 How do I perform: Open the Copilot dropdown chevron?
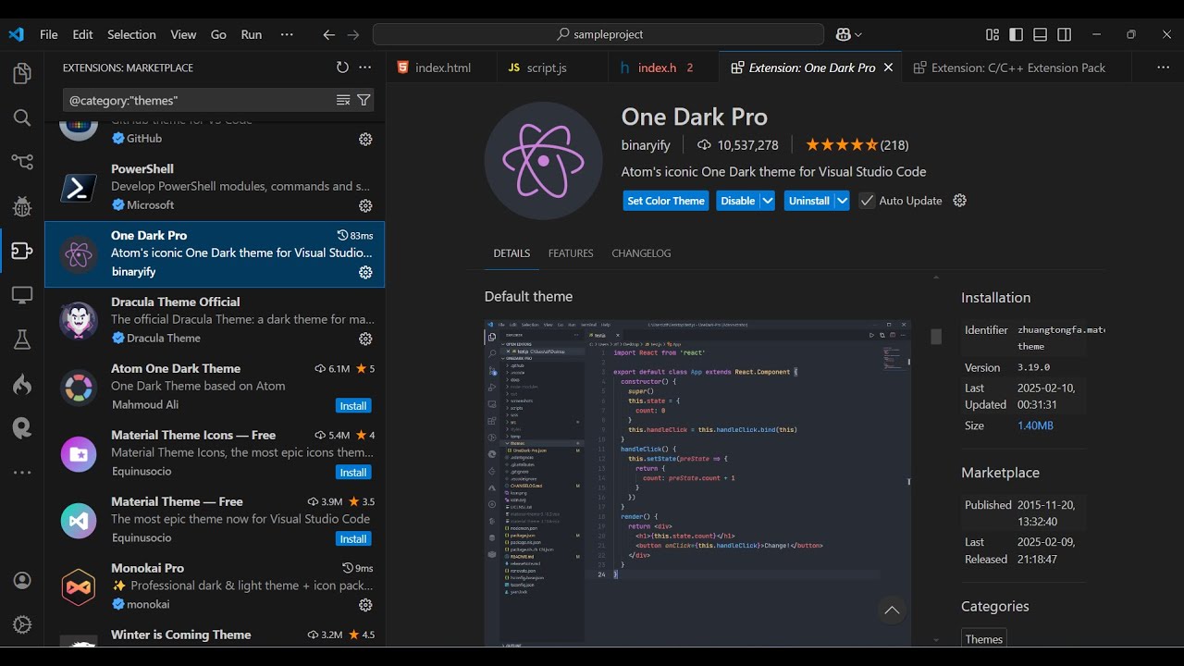pyautogui.click(x=858, y=34)
